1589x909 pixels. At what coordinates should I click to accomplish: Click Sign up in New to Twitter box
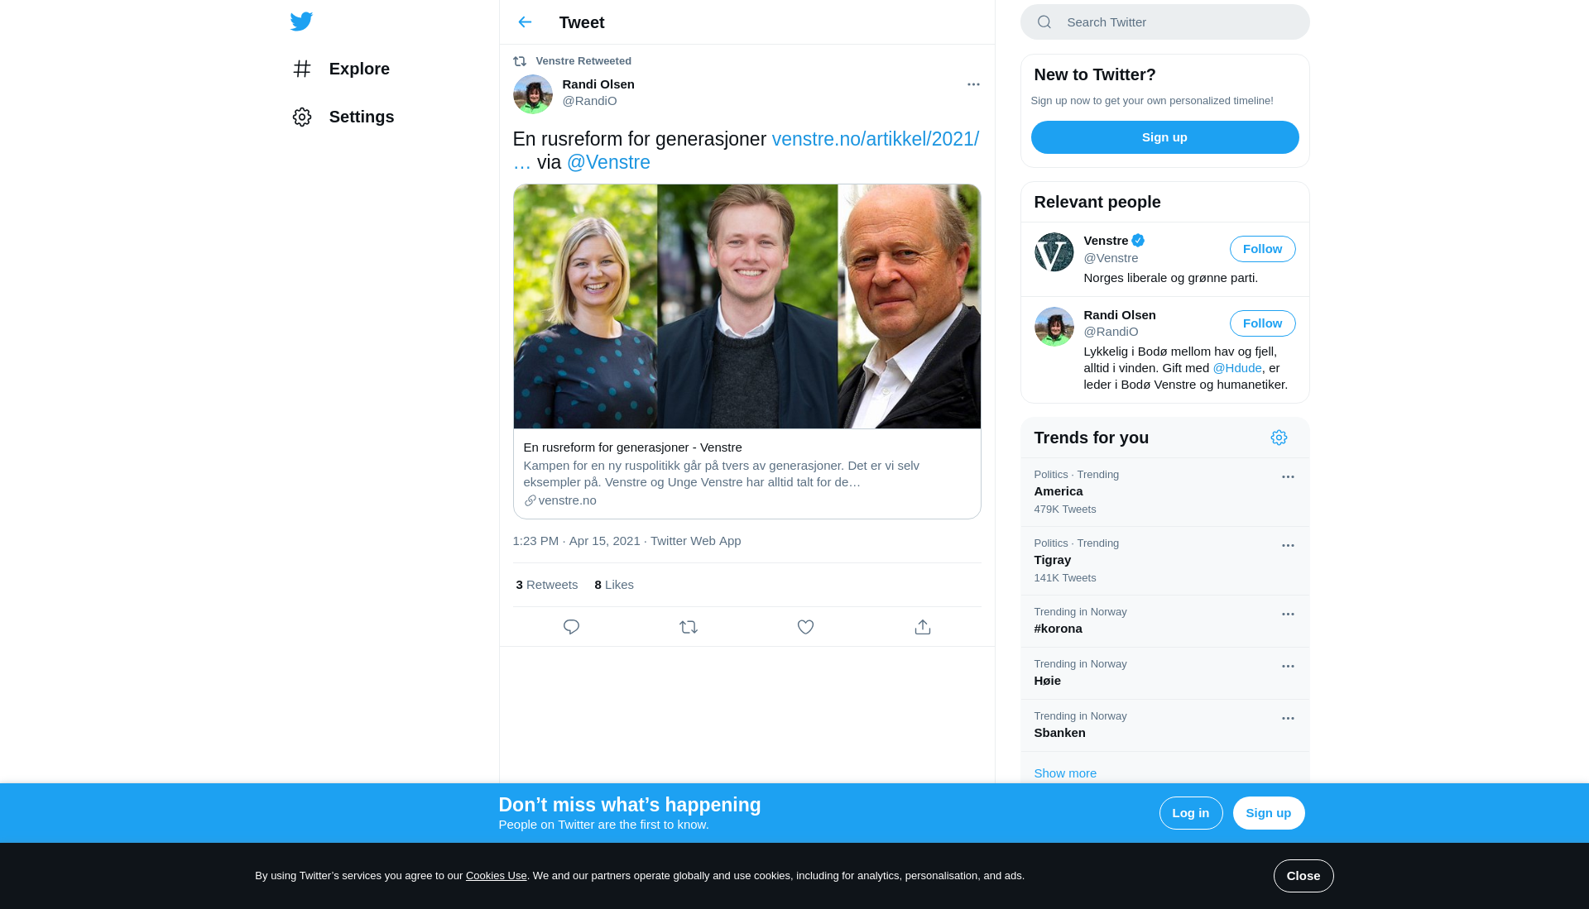(1164, 137)
